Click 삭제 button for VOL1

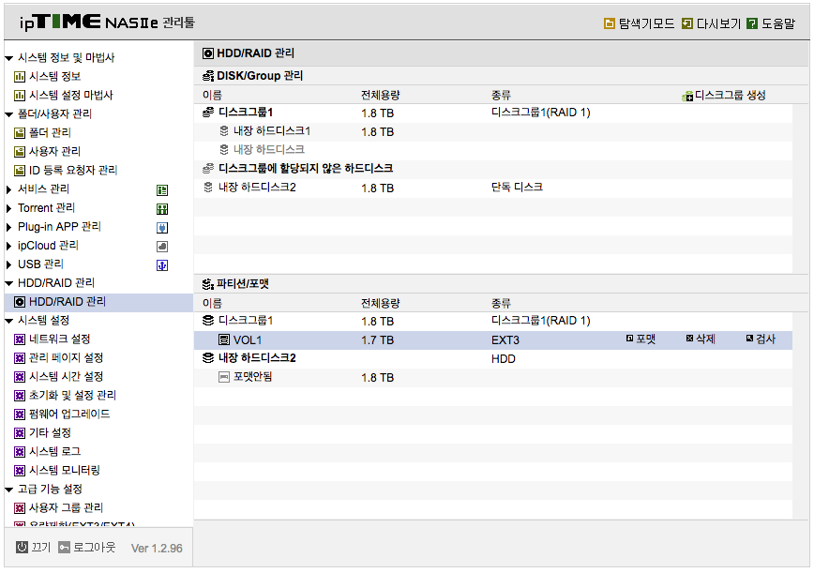click(701, 339)
